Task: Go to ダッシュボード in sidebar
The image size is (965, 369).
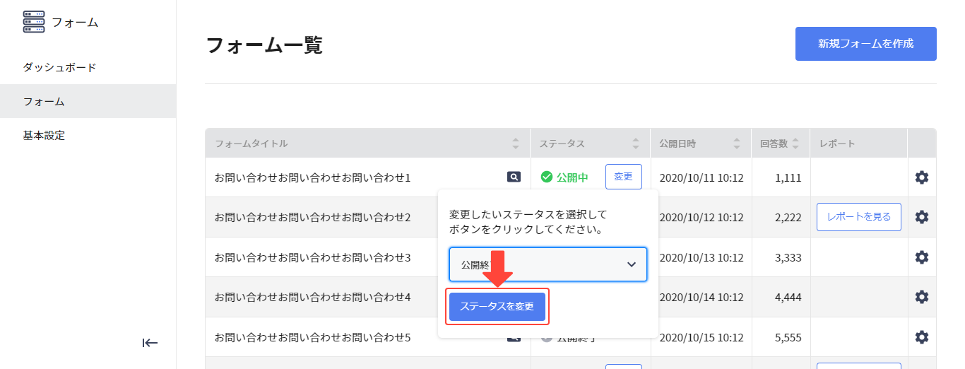Action: 59,68
